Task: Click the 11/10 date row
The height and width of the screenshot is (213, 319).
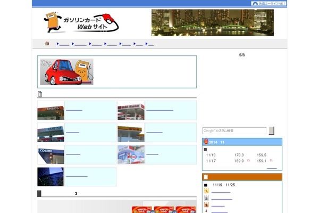Action: [211, 155]
